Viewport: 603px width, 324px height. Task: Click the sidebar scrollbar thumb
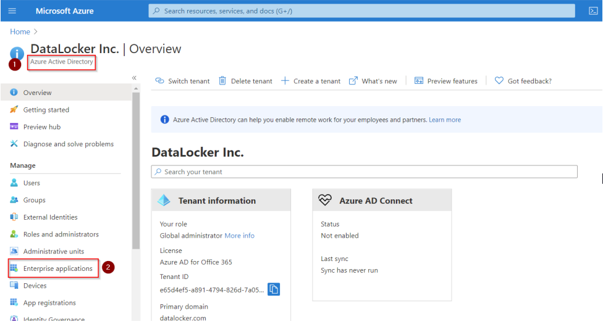click(x=136, y=171)
